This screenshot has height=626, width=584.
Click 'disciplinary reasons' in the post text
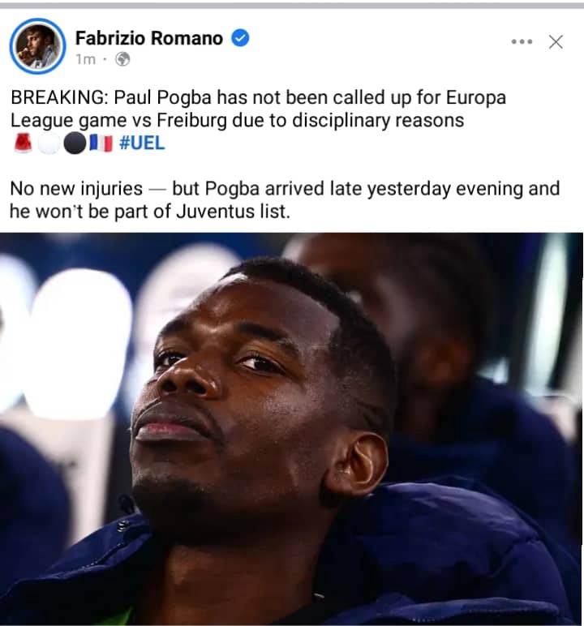coord(377,121)
